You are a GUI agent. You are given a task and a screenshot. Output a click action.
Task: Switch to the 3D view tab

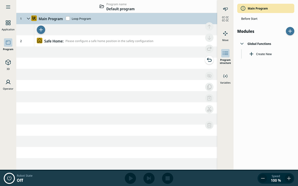point(8,64)
